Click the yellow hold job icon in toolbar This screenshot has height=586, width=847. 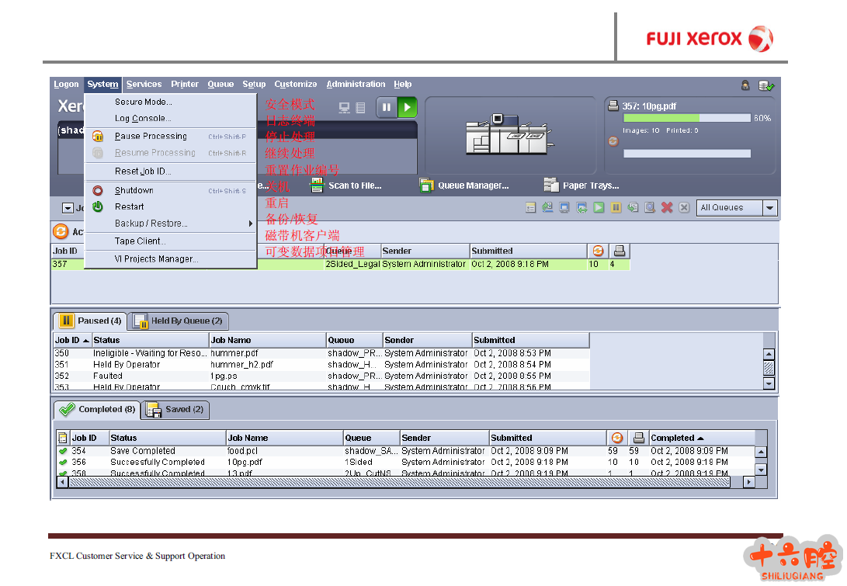(x=616, y=208)
